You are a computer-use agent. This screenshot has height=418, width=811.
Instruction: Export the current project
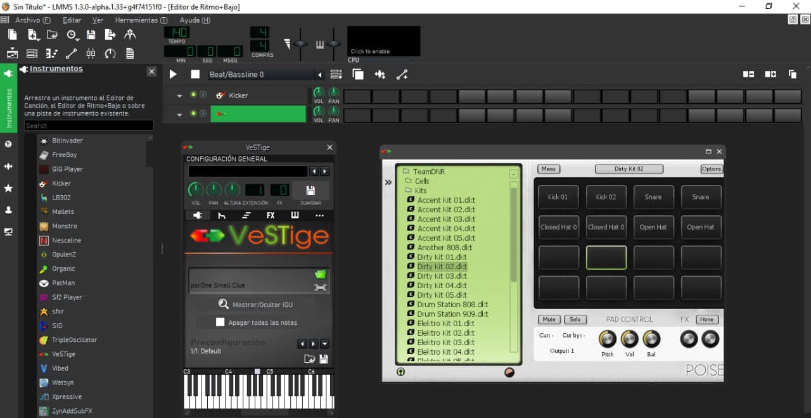click(110, 35)
